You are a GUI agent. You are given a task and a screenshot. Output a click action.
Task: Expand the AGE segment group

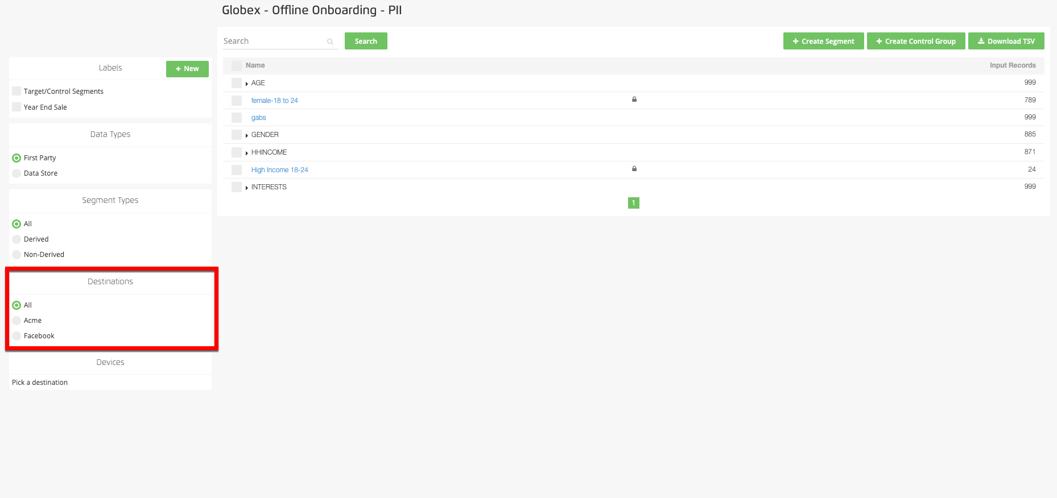click(x=247, y=84)
